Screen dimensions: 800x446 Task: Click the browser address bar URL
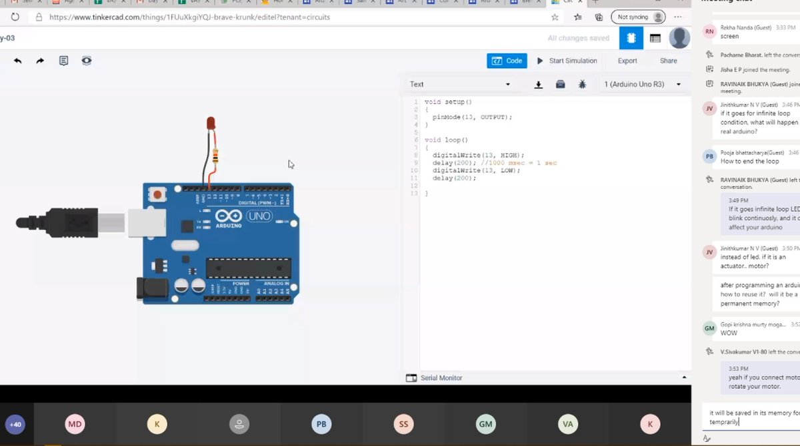[189, 17]
